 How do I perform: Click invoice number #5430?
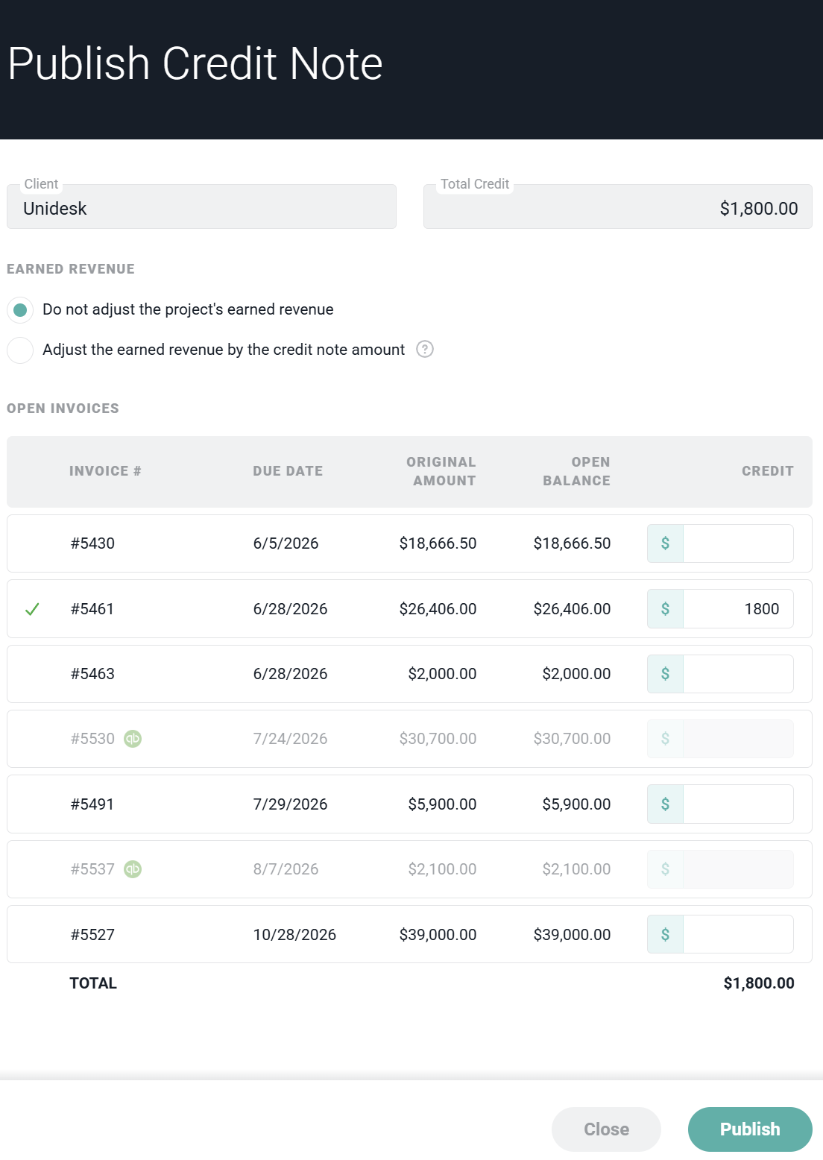tap(92, 543)
